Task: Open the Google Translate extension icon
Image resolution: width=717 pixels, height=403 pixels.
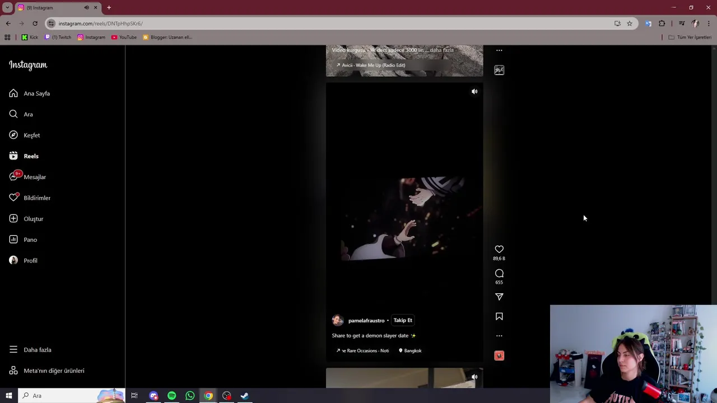Action: 648,24
